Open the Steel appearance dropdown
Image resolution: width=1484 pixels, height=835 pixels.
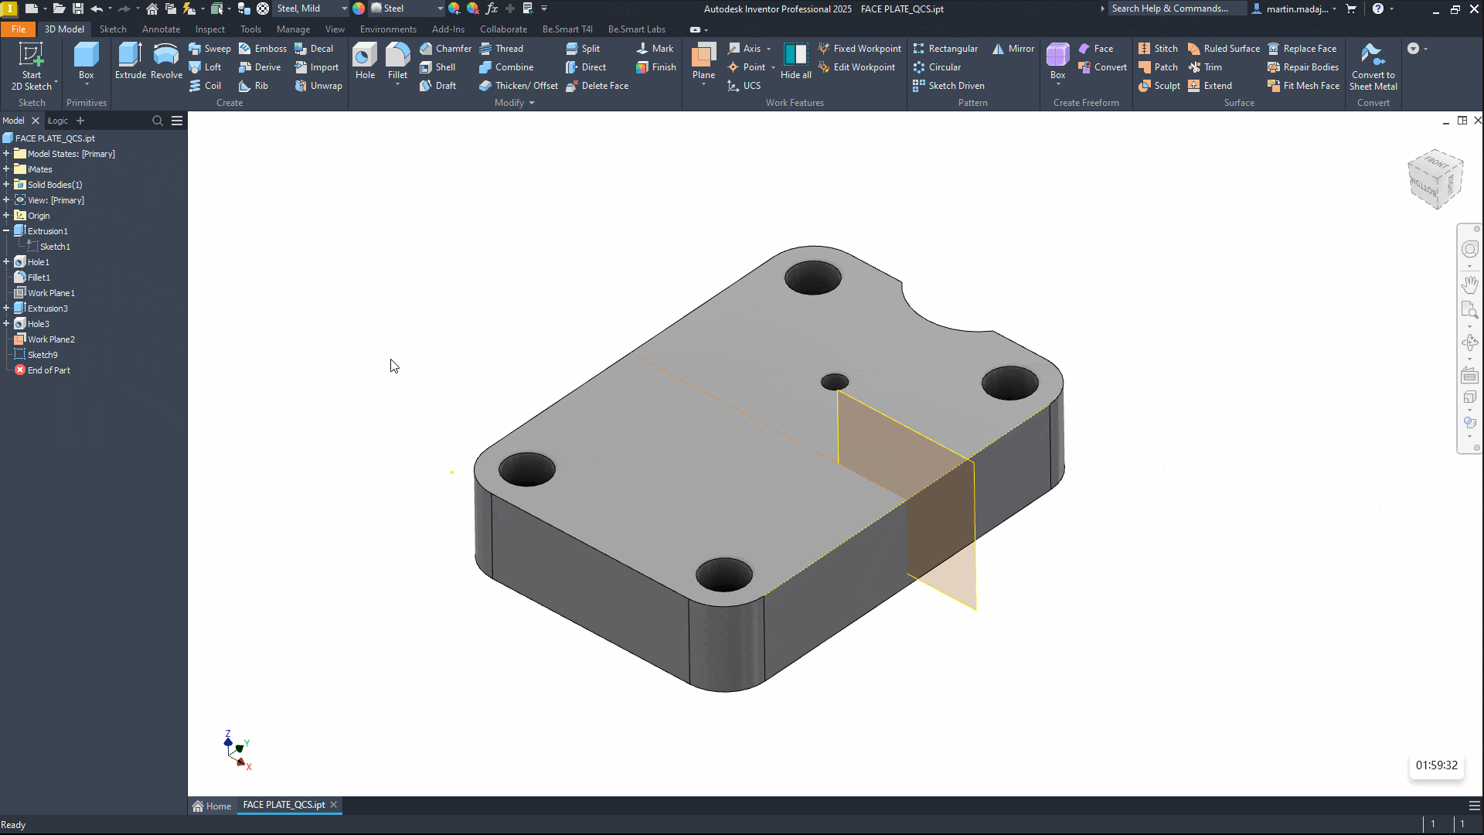[x=440, y=9]
